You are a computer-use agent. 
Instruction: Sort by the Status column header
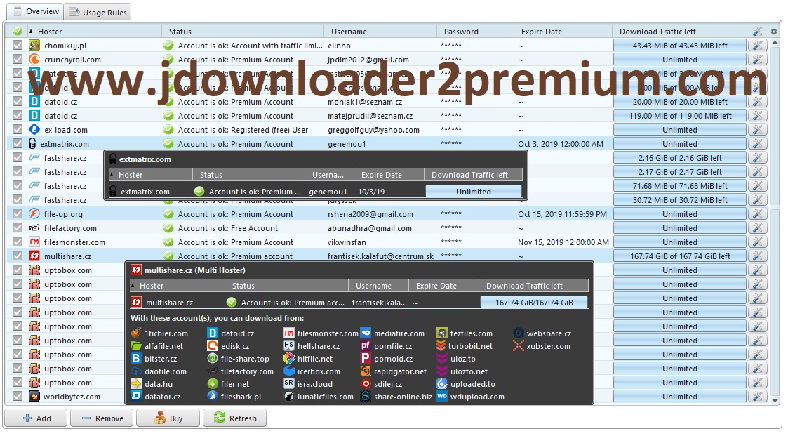point(242,31)
